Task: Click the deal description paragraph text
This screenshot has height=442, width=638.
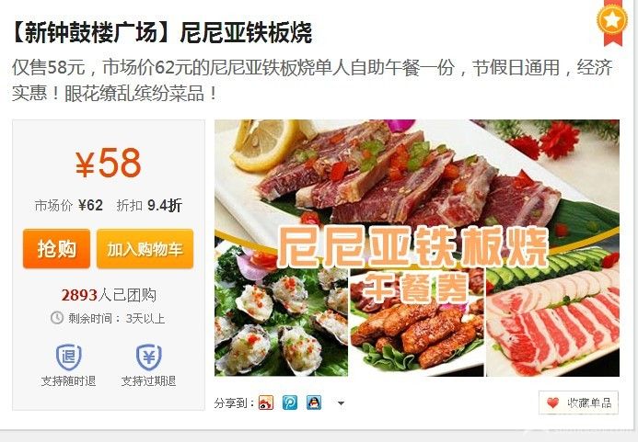Action: (x=312, y=80)
